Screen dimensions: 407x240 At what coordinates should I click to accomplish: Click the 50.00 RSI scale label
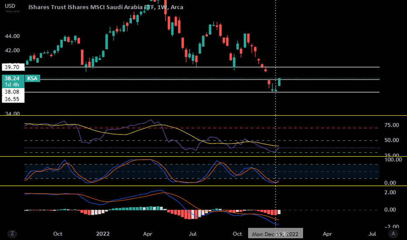pyautogui.click(x=392, y=140)
